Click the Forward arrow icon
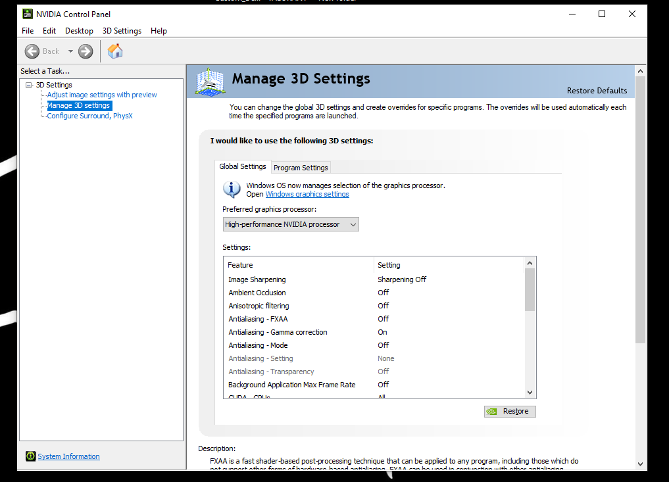The height and width of the screenshot is (482, 669). click(86, 51)
